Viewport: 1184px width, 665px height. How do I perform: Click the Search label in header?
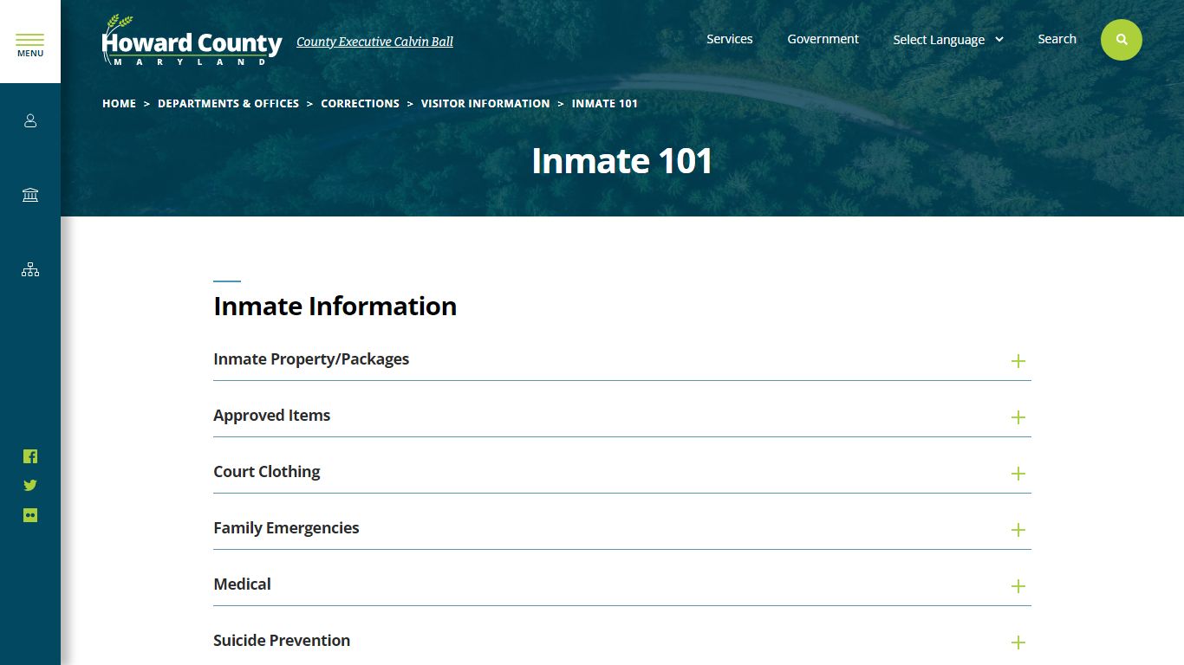[1057, 39]
